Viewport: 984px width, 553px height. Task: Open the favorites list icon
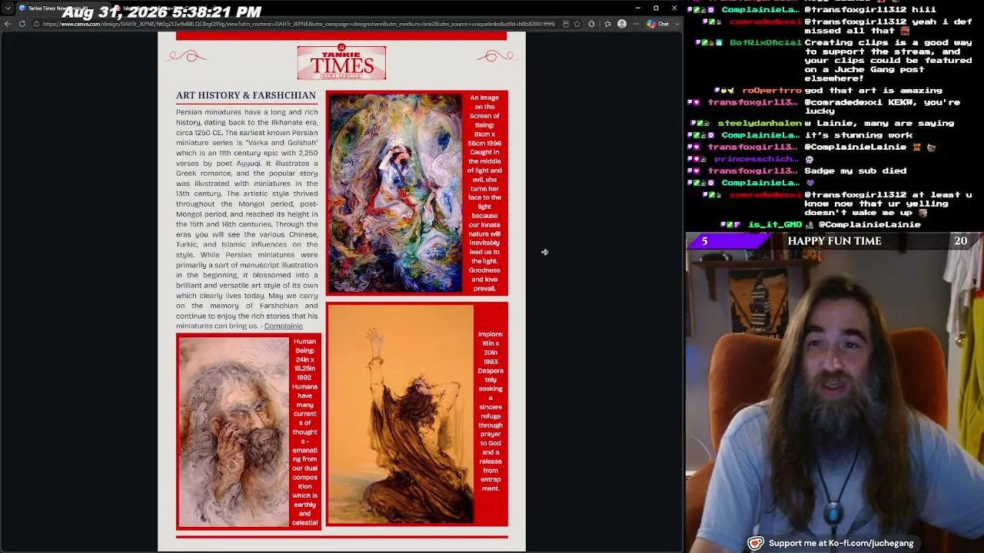[x=607, y=24]
